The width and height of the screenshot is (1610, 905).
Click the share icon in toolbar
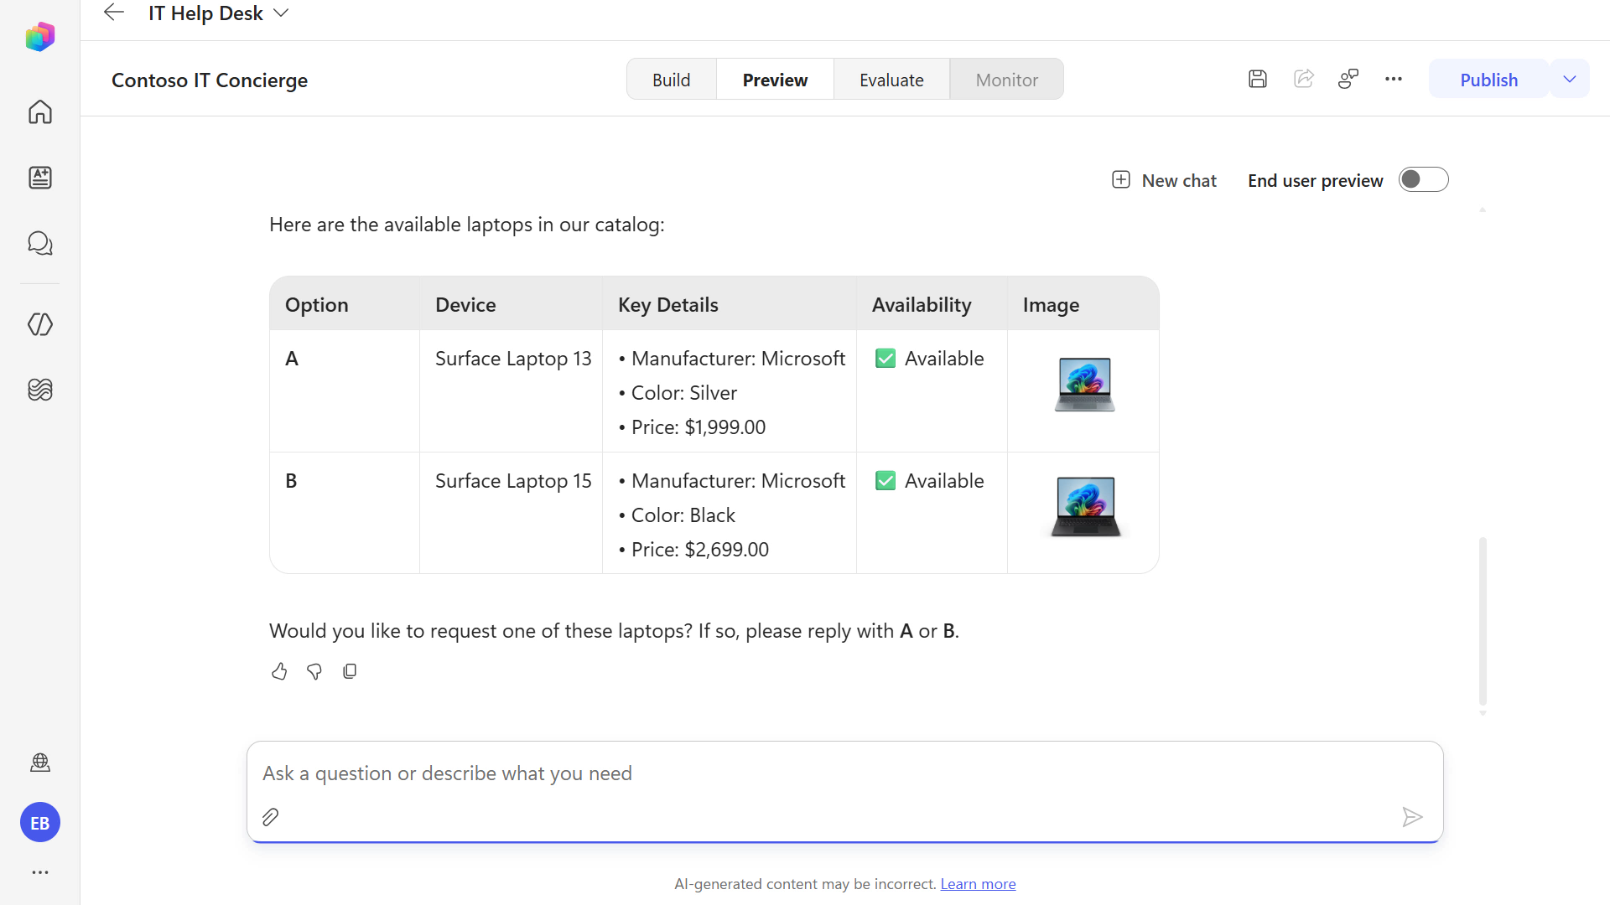[x=1304, y=79]
